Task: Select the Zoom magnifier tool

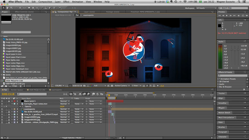Action: [11, 8]
